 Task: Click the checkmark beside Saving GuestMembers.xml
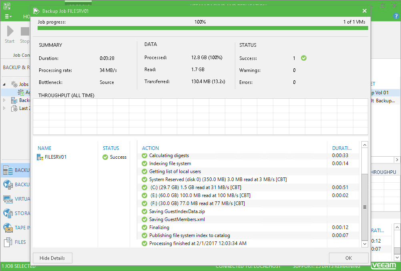click(x=144, y=219)
